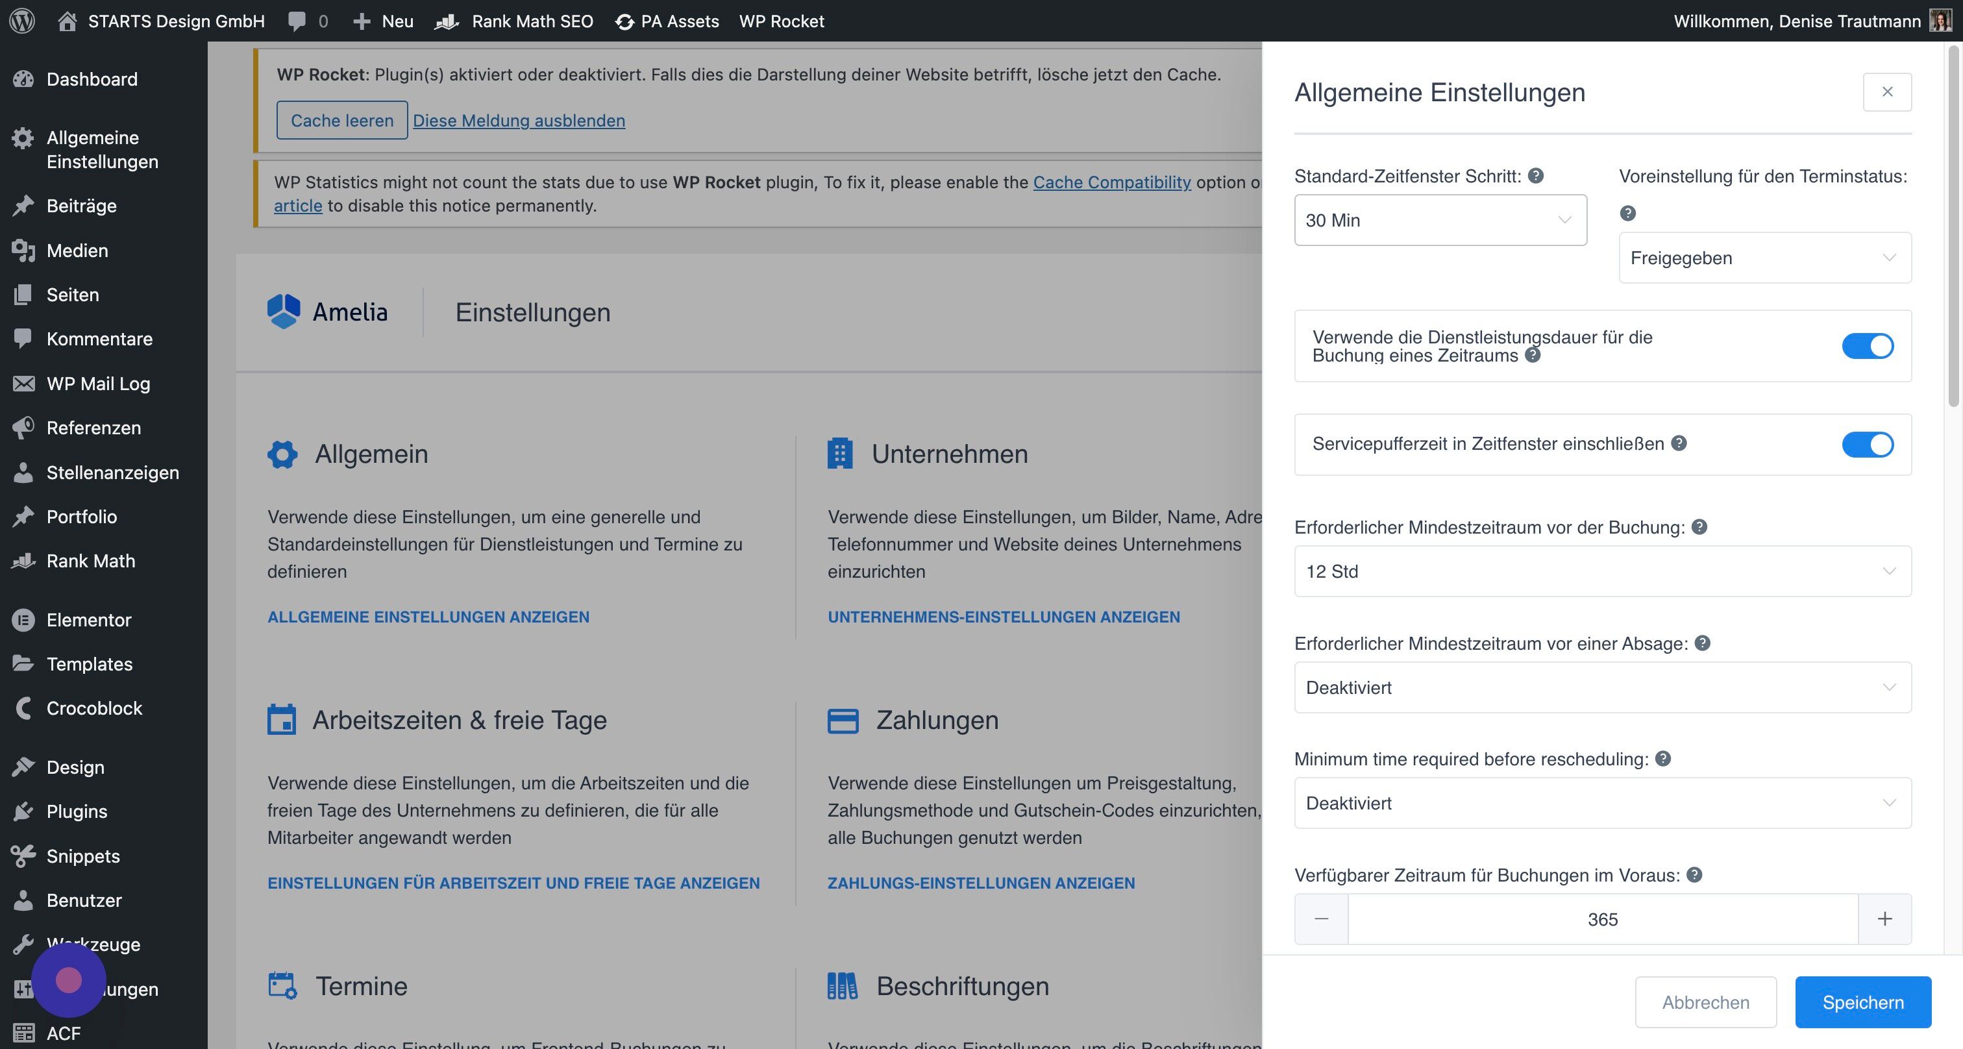Click Diese Meldung ausblenden link

(x=519, y=120)
